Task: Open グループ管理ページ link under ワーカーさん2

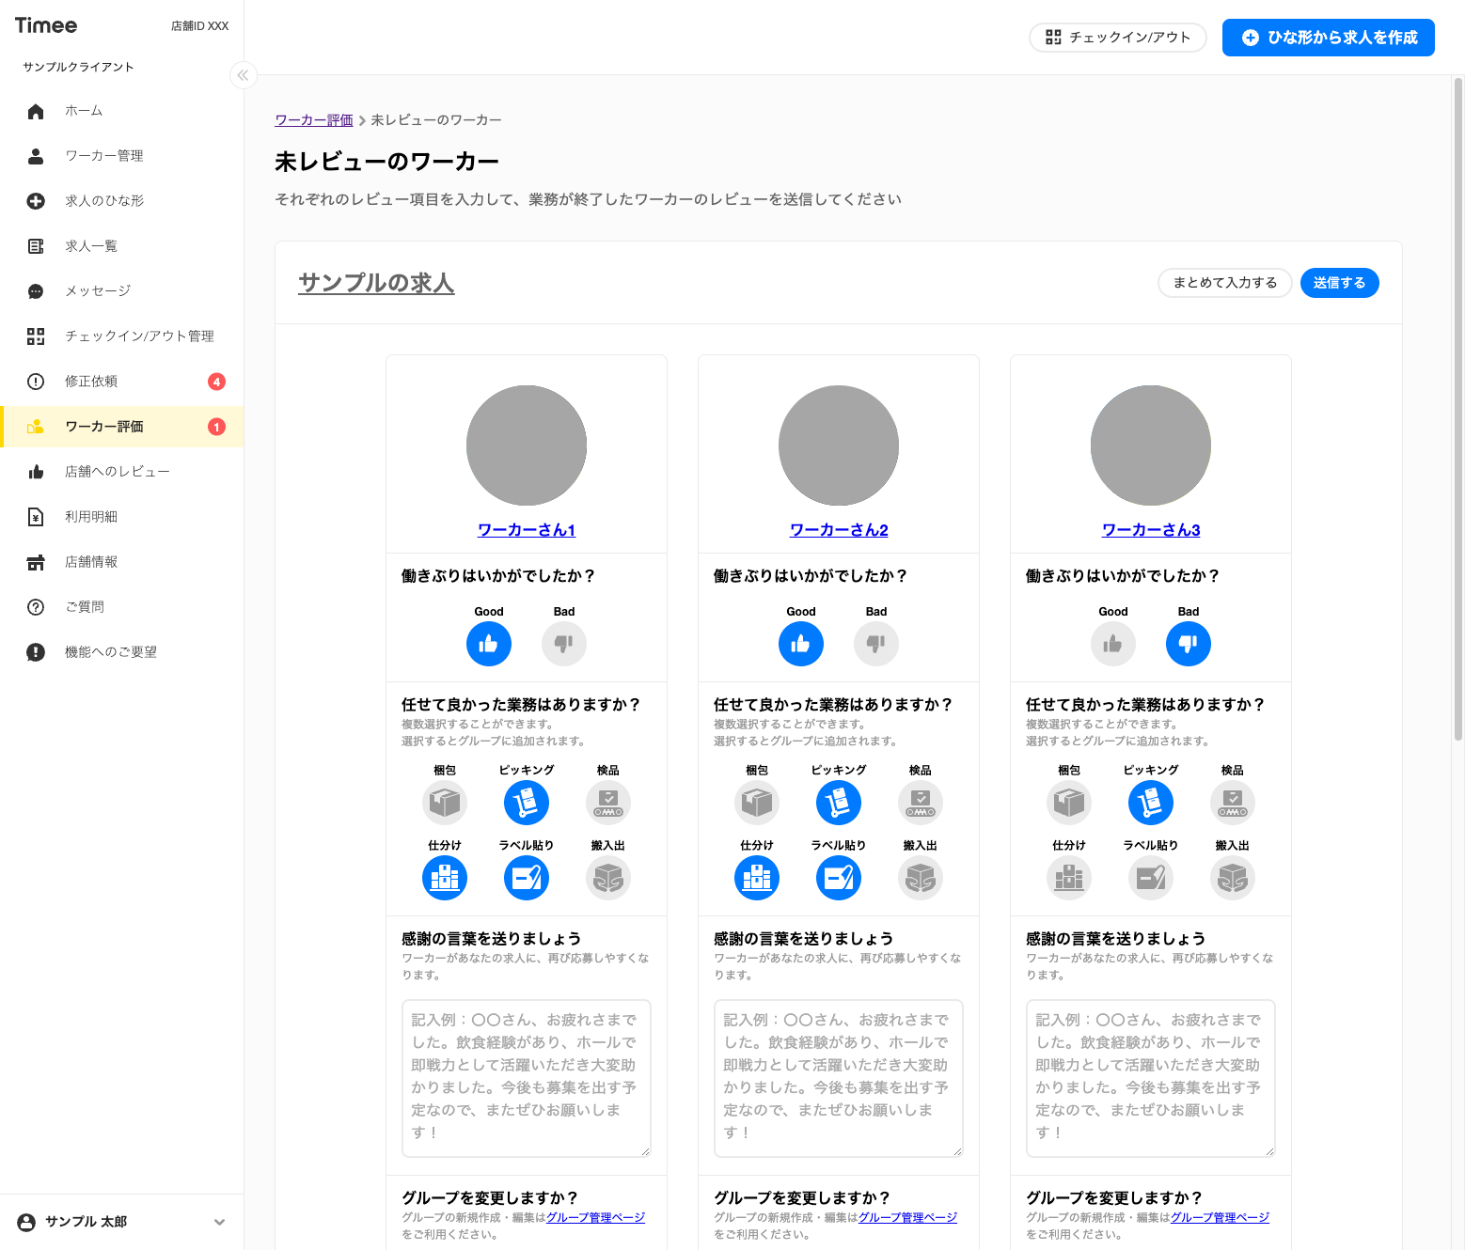Action: tap(908, 1217)
